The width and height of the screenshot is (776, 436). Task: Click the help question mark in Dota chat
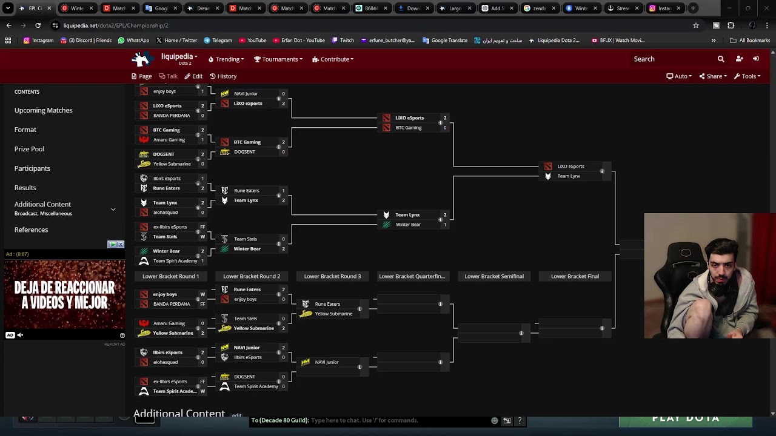coord(520,420)
